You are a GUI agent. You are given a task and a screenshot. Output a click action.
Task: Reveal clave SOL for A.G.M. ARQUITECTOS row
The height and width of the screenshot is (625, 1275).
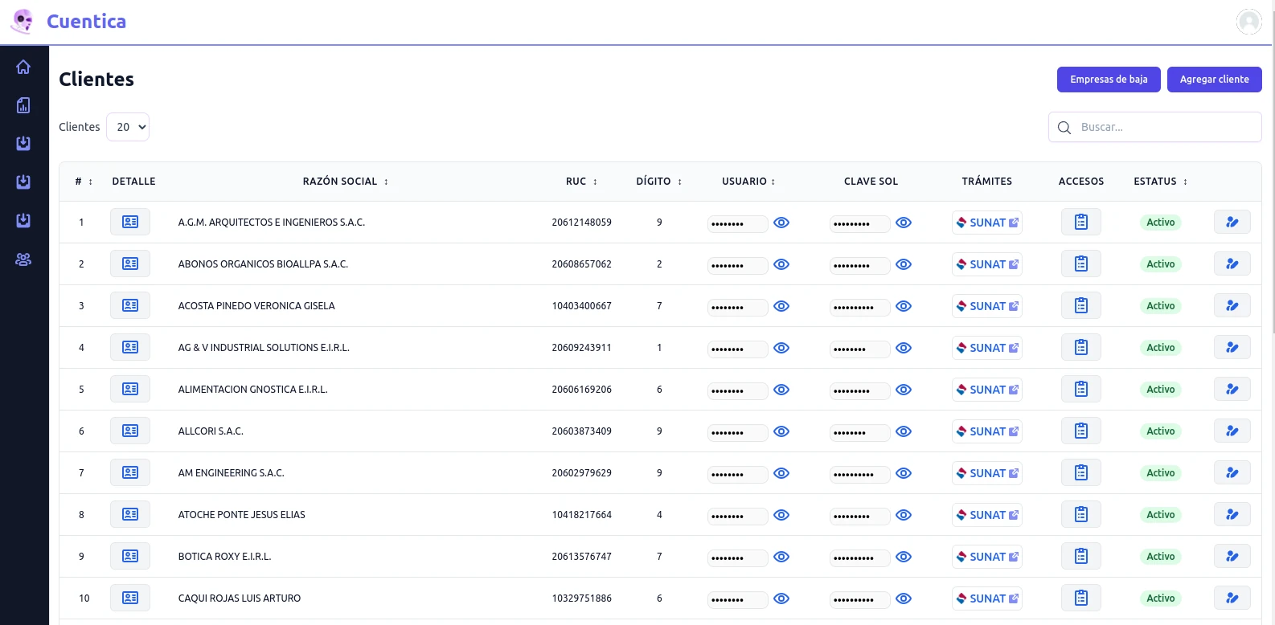pyautogui.click(x=904, y=223)
